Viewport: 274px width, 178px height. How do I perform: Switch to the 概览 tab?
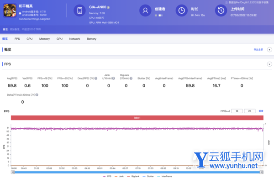pos(5,39)
